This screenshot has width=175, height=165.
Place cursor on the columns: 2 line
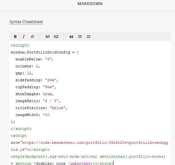coord(28,66)
